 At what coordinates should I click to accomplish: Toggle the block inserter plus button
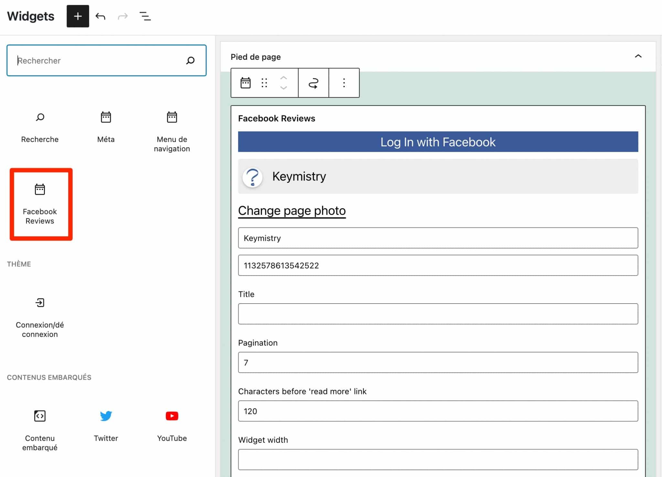tap(78, 16)
